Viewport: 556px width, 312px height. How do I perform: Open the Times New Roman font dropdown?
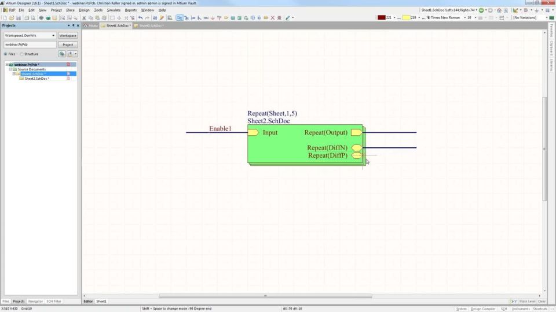pyautogui.click(x=464, y=18)
